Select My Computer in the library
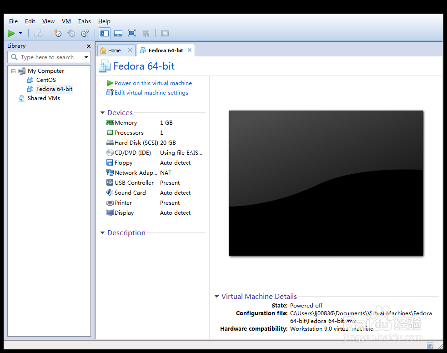 pyautogui.click(x=45, y=71)
